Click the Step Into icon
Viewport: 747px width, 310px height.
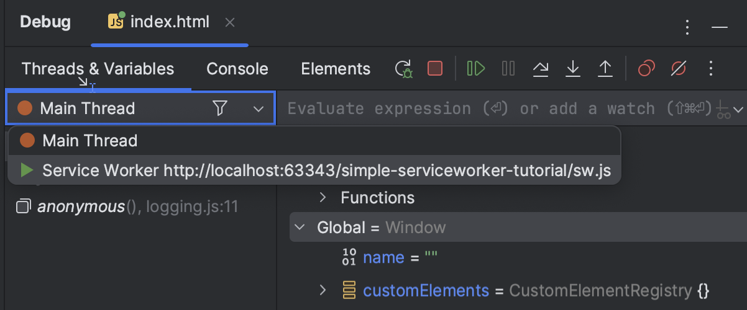point(573,68)
